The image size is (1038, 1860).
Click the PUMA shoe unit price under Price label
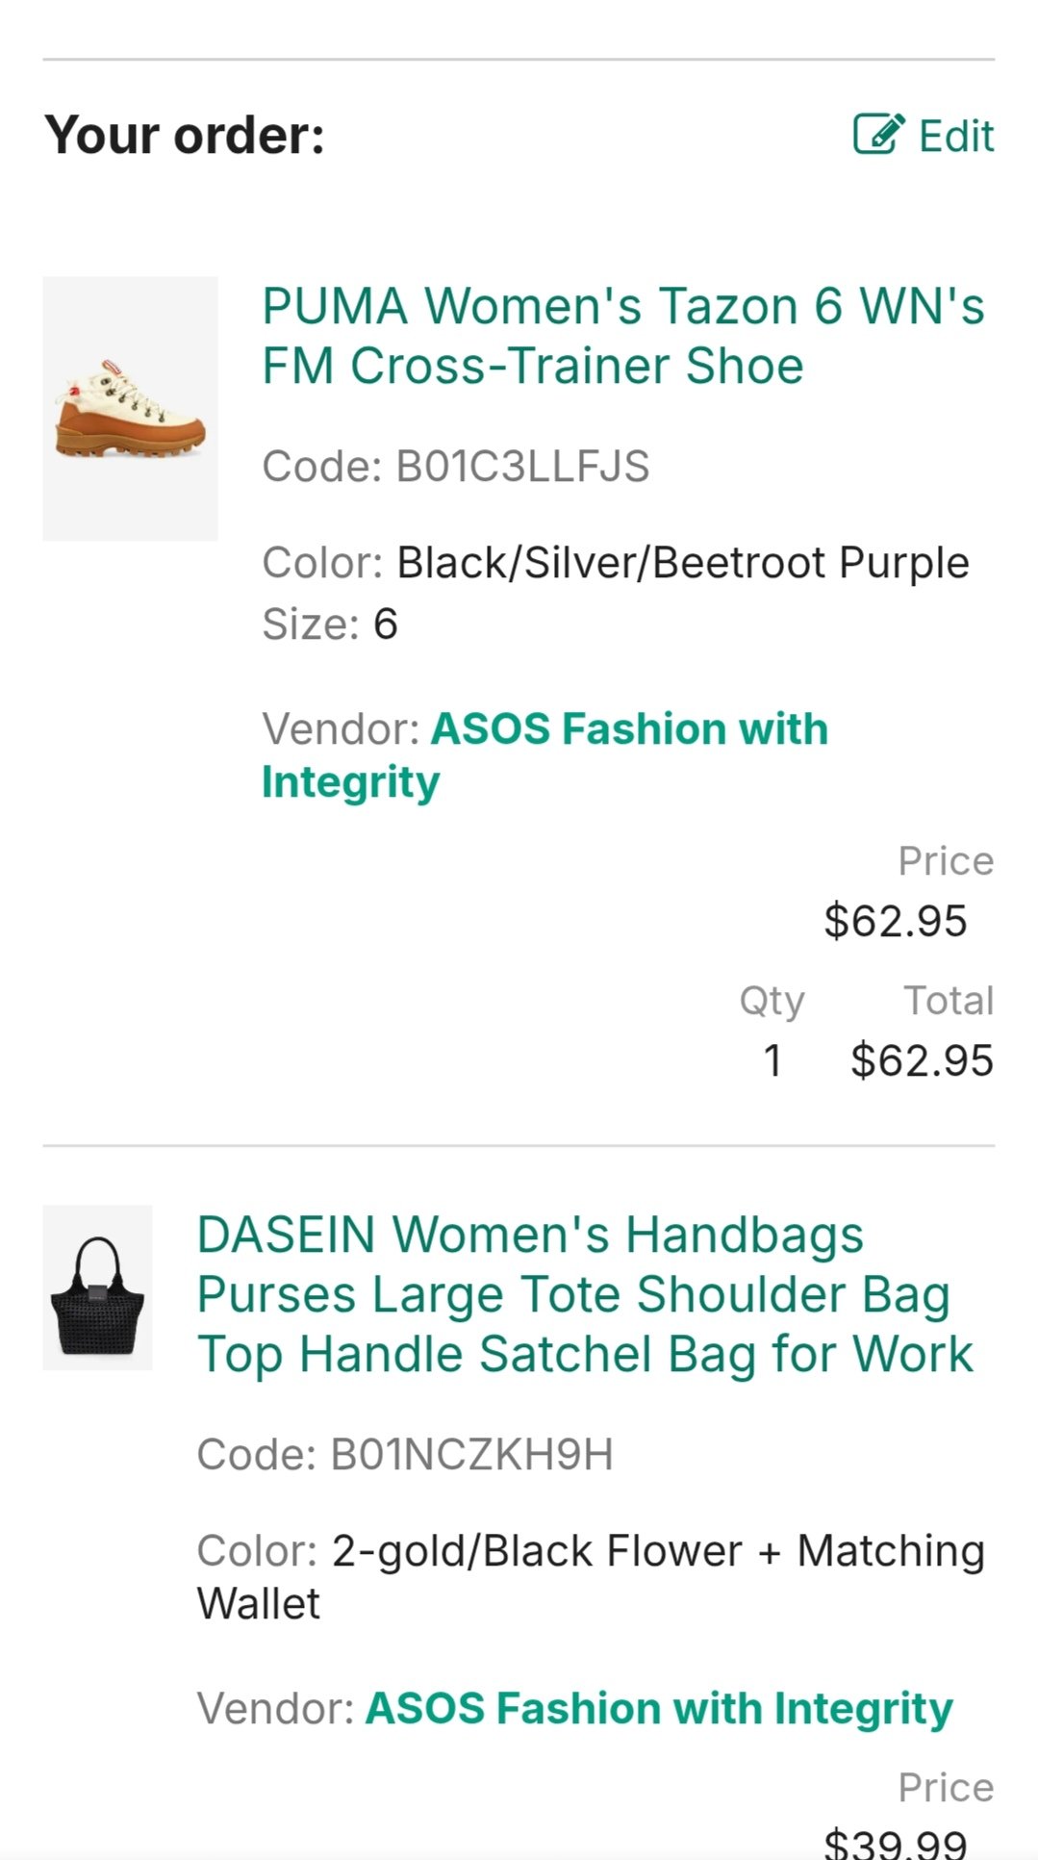pos(895,921)
